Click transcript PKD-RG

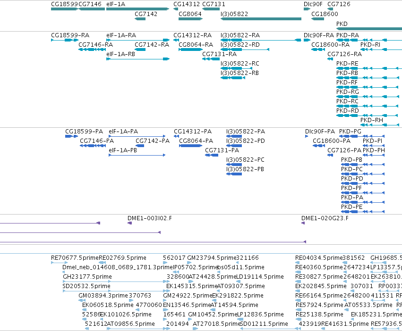tap(348, 92)
